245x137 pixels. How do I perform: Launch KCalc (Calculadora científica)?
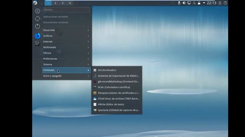pos(117,87)
